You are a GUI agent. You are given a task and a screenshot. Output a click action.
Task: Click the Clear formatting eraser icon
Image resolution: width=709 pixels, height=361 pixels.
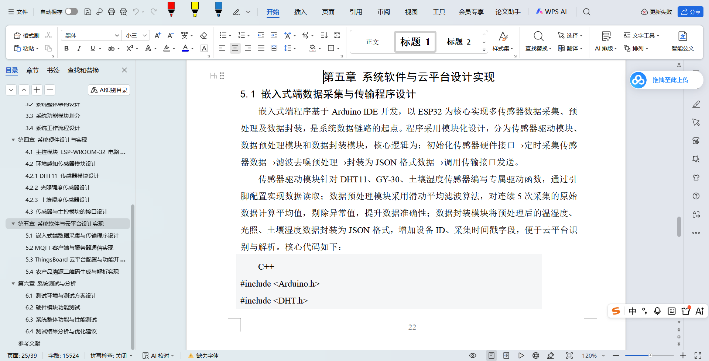[x=203, y=35]
